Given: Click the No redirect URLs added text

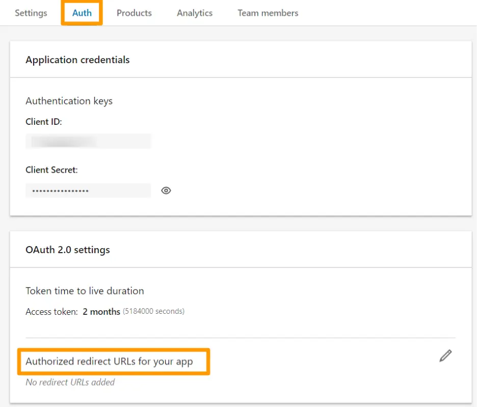Looking at the screenshot, I should coord(70,382).
